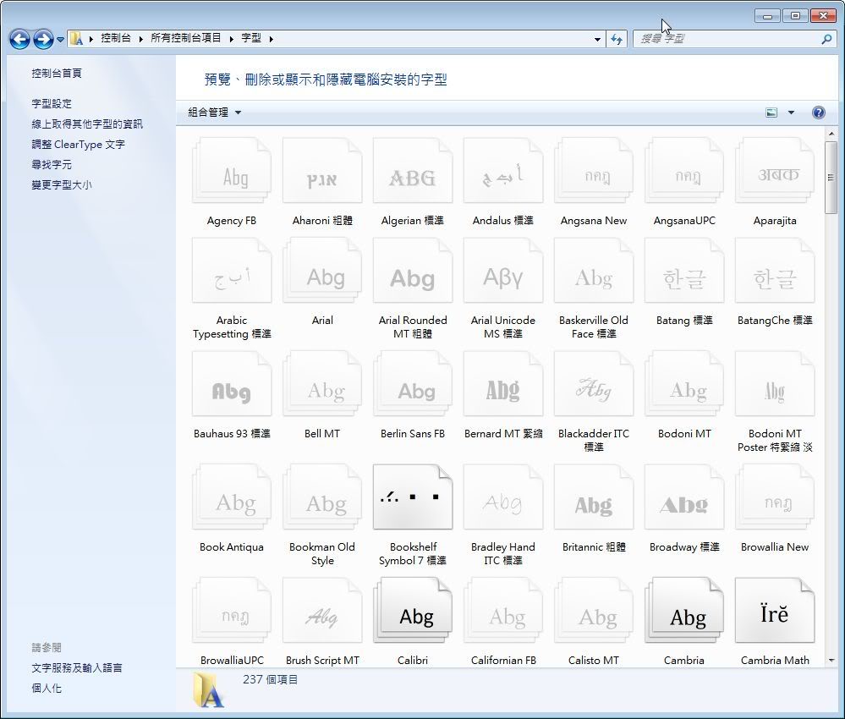
Task: Select the Berlin Sans FB font icon
Action: pos(413,384)
